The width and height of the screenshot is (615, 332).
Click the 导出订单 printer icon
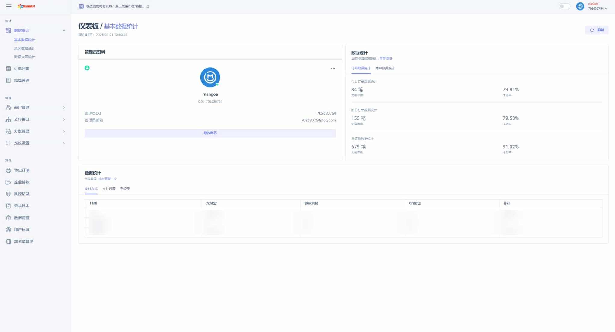coord(8,170)
